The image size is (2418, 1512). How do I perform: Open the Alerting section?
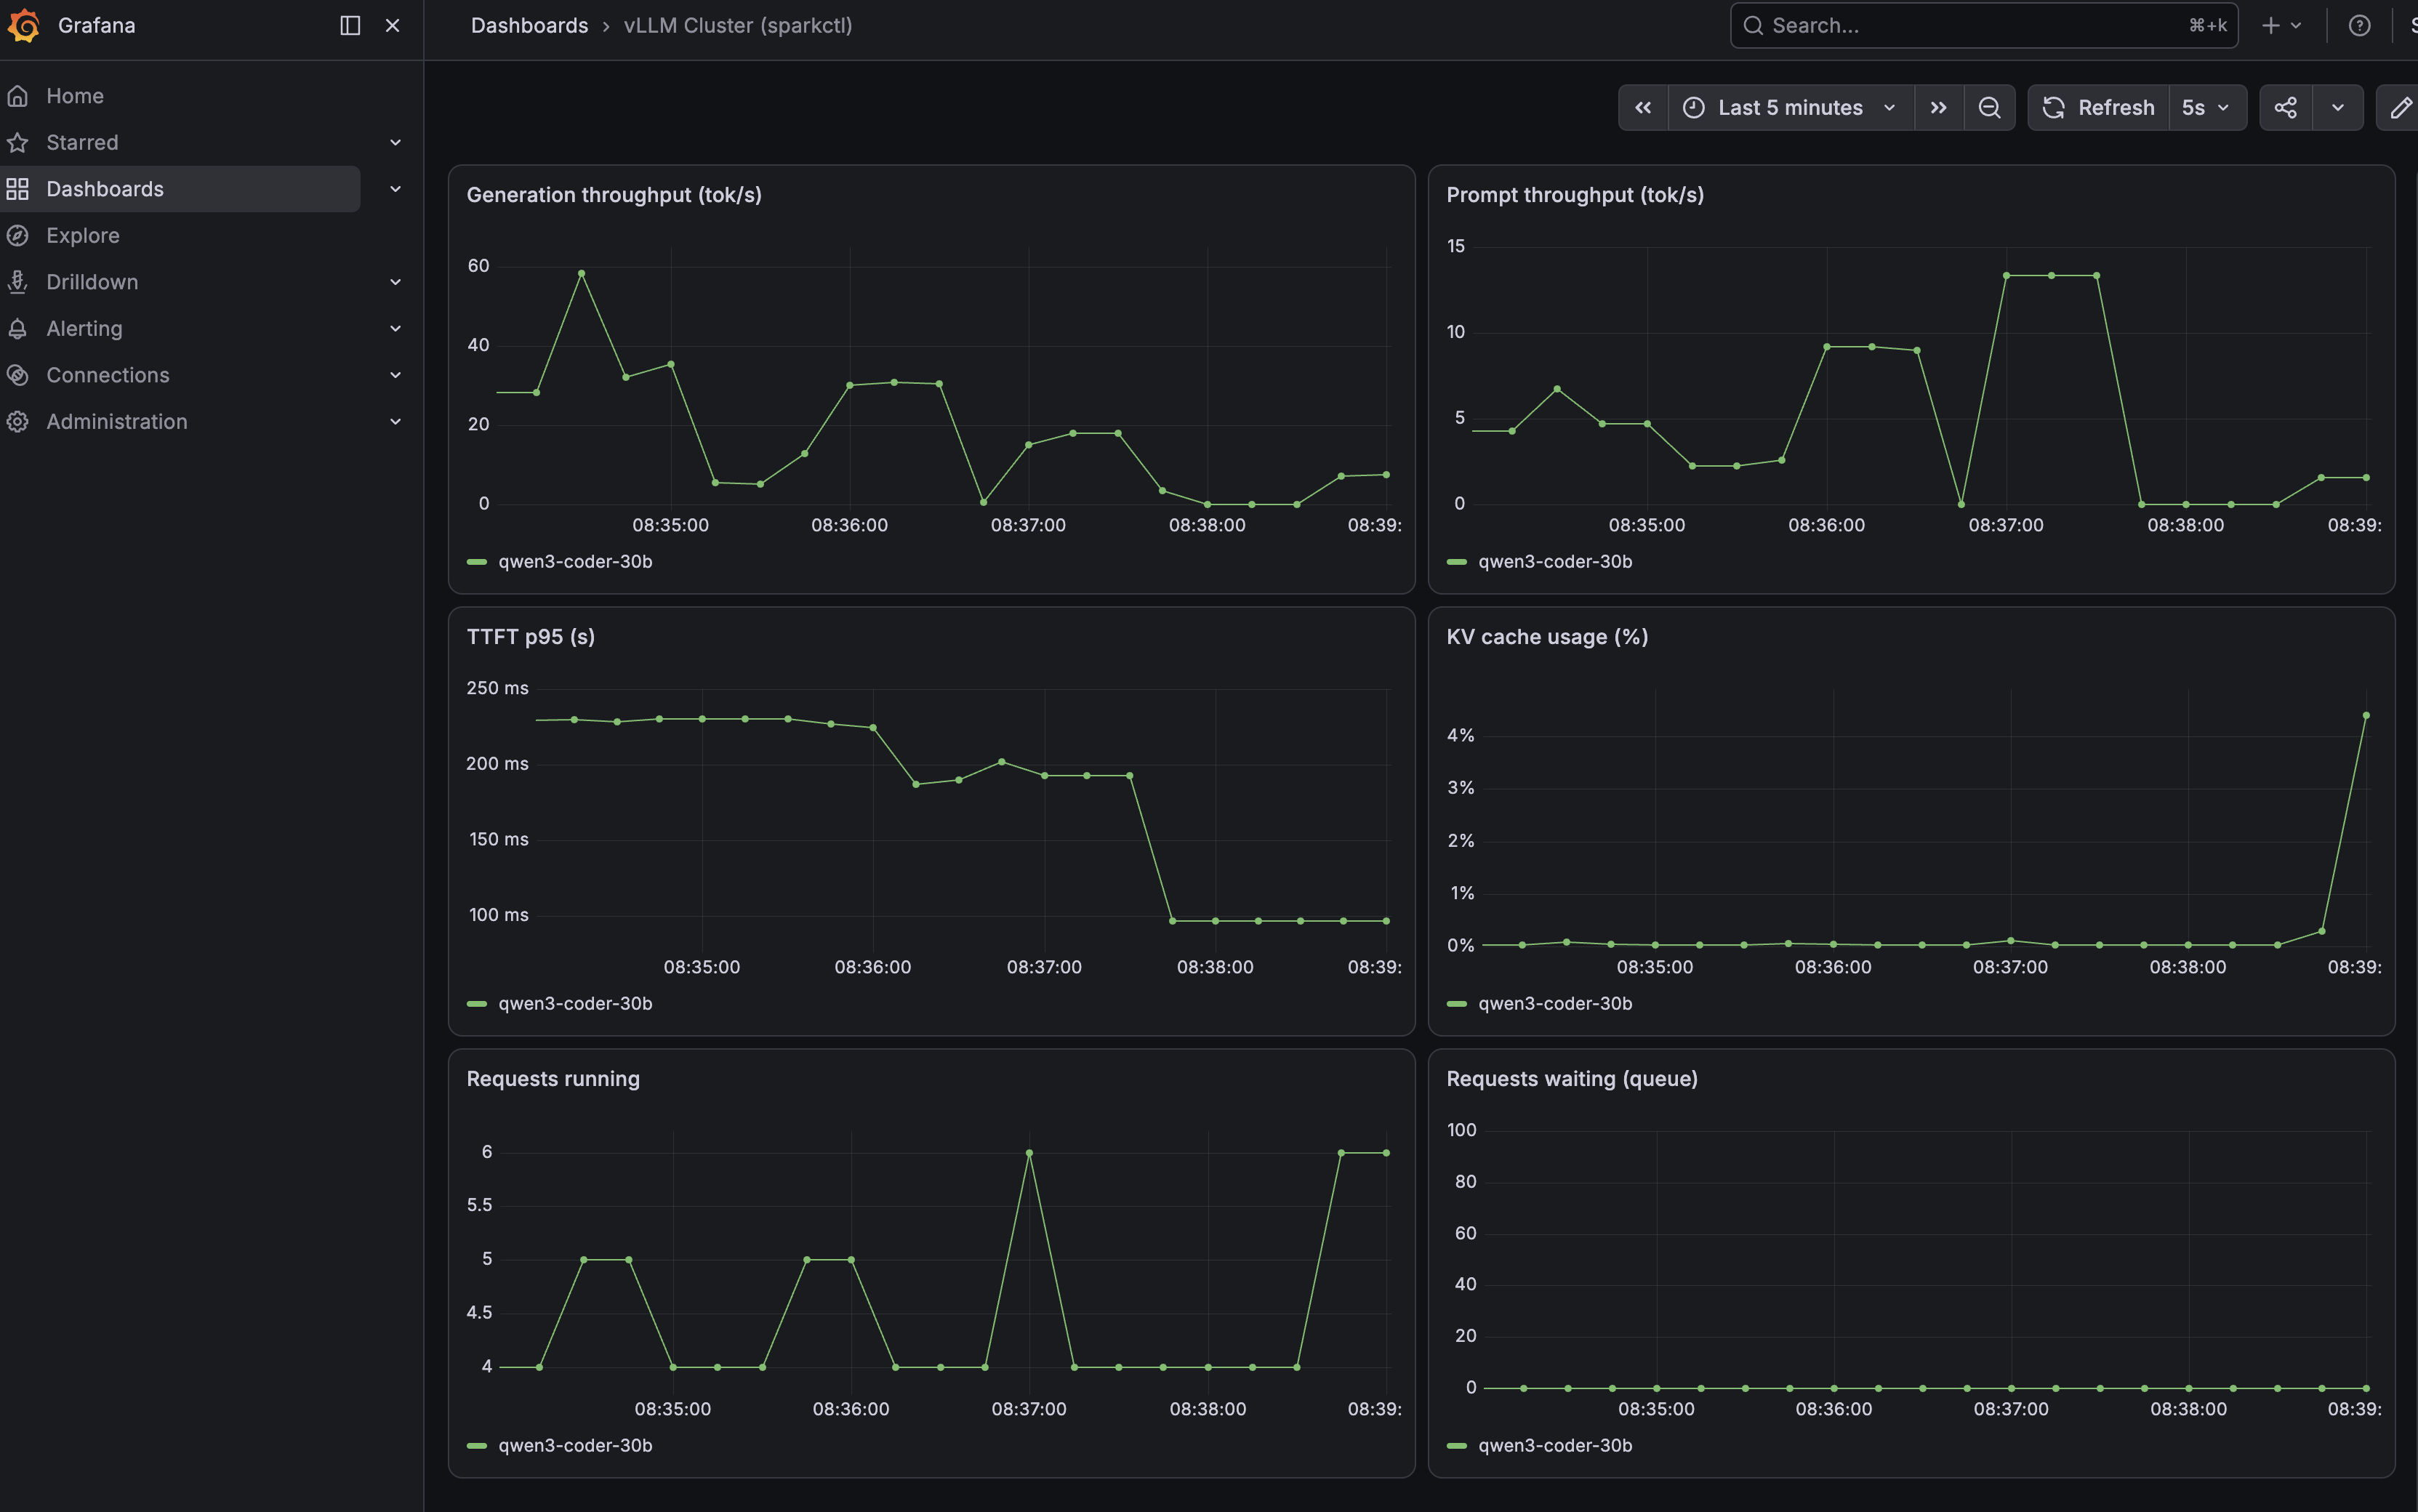click(x=84, y=328)
